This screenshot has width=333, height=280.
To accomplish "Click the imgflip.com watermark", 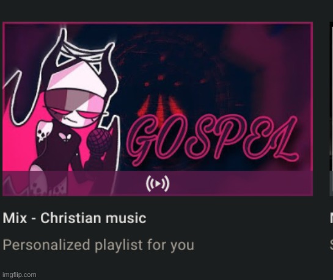I will pyautogui.click(x=20, y=274).
